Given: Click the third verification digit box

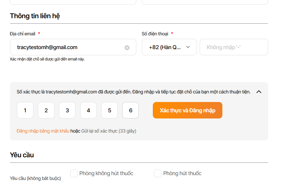Looking at the screenshot, I should pos(67,111).
